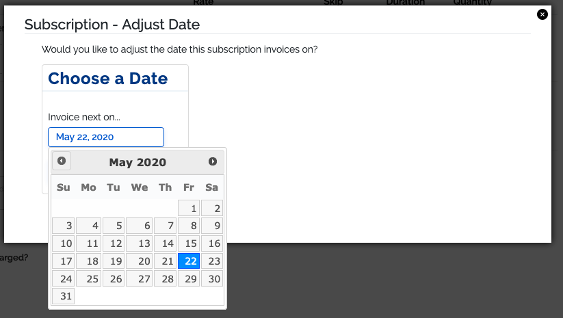Close the Adjust Date dialog
The height and width of the screenshot is (318, 563).
pyautogui.click(x=542, y=14)
